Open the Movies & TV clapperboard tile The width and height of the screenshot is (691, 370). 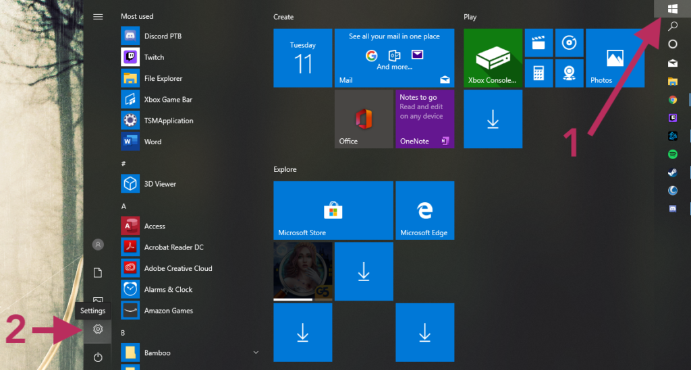pyautogui.click(x=538, y=43)
